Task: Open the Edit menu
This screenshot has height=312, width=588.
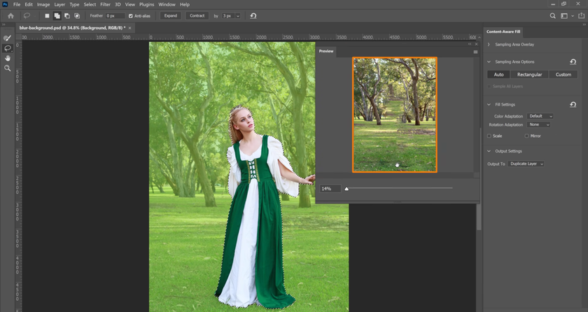Action: tap(29, 4)
